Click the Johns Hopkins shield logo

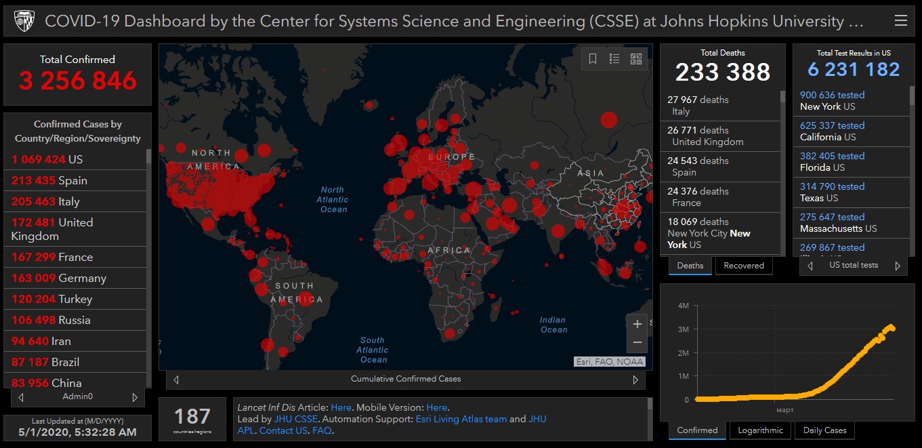coord(24,21)
